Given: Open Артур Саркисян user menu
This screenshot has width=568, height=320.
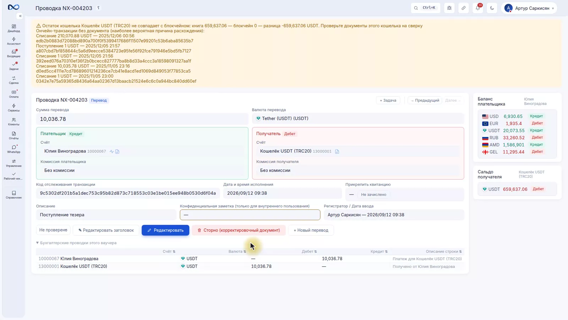Looking at the screenshot, I should (529, 8).
